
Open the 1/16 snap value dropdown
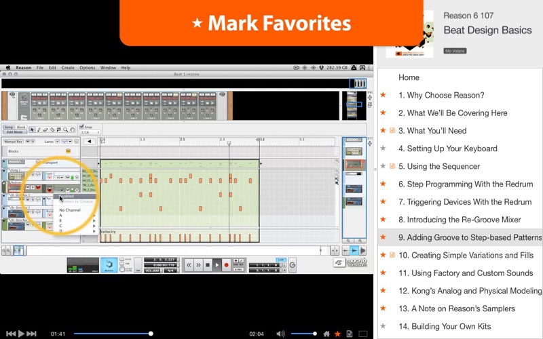tap(90, 132)
